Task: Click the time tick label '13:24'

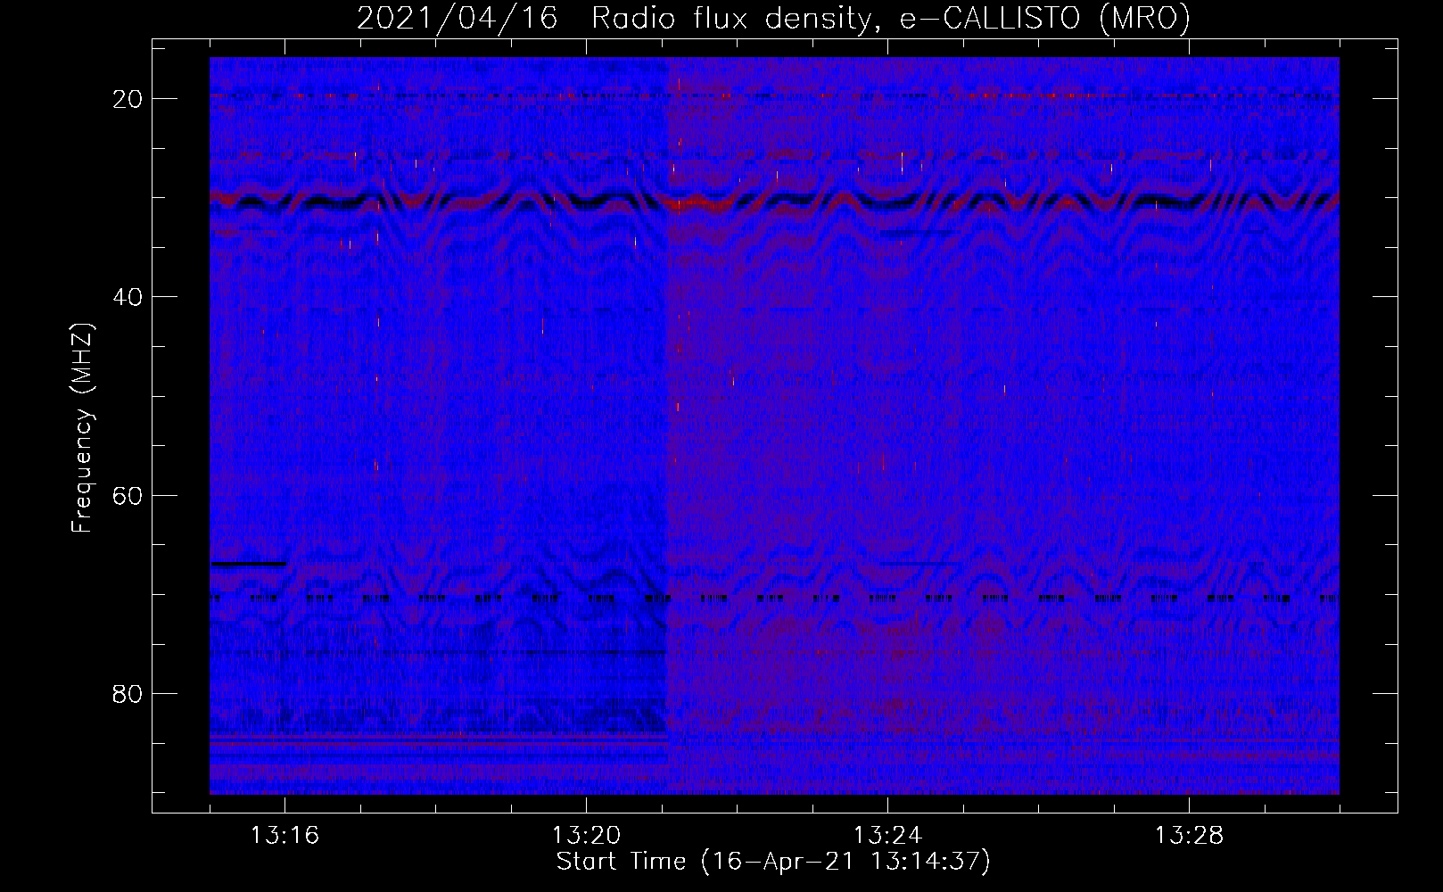Action: tap(887, 836)
